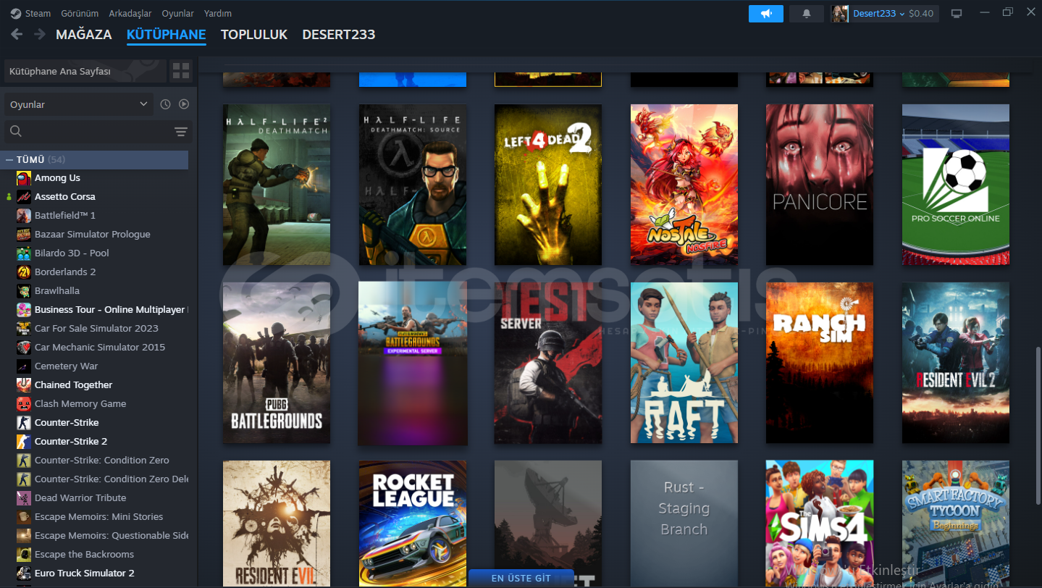The width and height of the screenshot is (1042, 588).
Task: Click the recent activity clock icon
Action: [x=165, y=104]
